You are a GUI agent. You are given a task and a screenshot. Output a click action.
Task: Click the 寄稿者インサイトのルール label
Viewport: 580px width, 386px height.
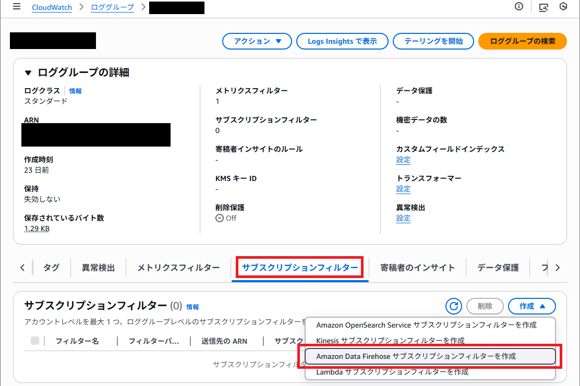pyautogui.click(x=259, y=149)
